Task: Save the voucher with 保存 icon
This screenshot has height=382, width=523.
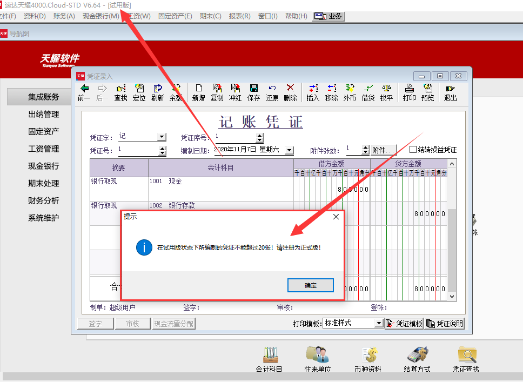Action: [x=253, y=93]
